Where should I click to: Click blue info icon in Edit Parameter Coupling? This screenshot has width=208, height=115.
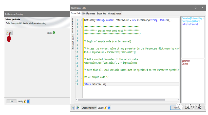[x=28, y=102]
